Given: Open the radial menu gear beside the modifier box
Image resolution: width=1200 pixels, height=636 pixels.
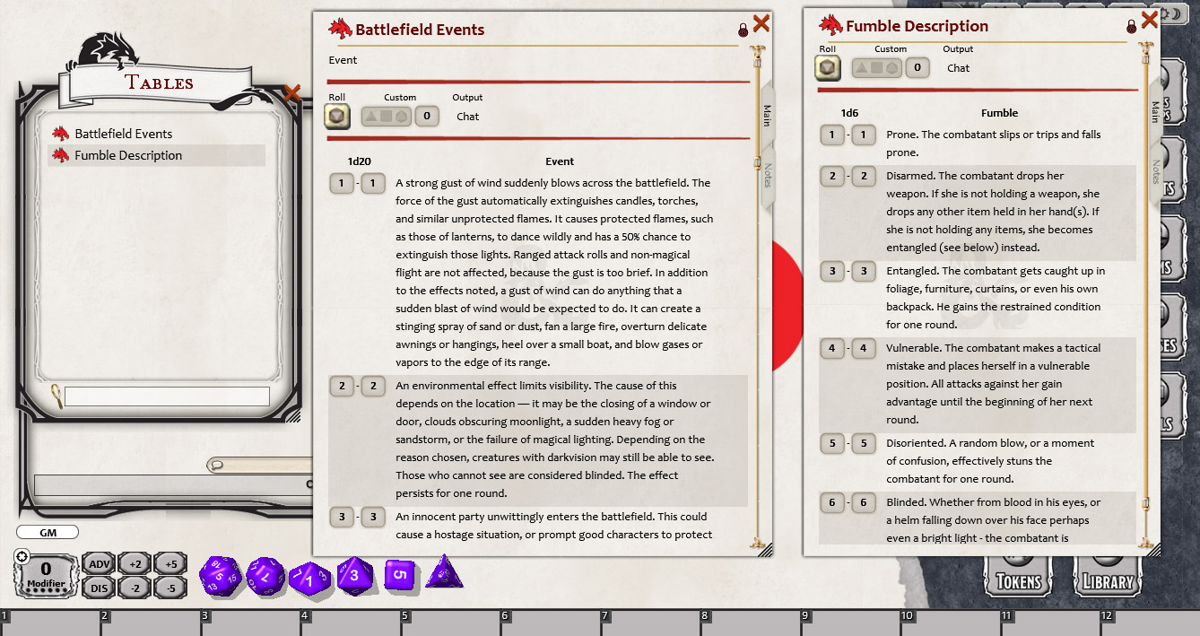Looking at the screenshot, I should (21, 557).
